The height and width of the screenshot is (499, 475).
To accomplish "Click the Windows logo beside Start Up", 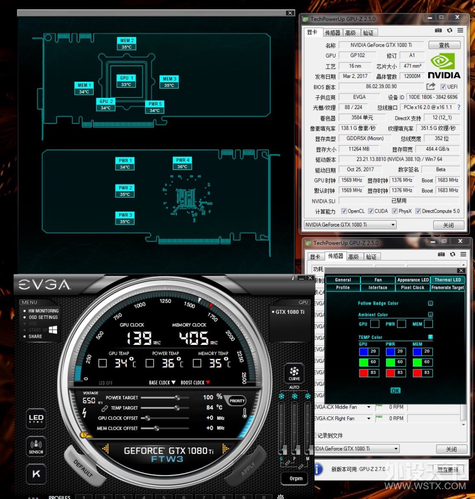I will 53,330.
